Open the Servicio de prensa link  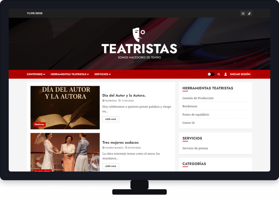pos(195,148)
